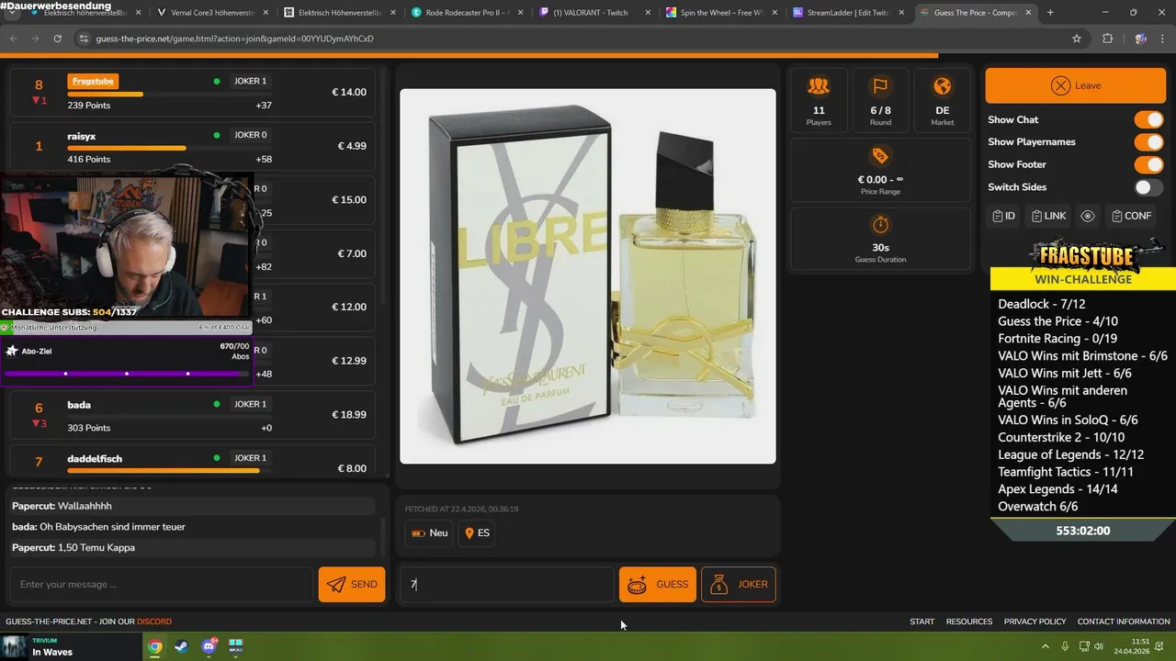1176x661 pixels.
Task: Select player bada in the leaderboard
Action: [x=79, y=405]
